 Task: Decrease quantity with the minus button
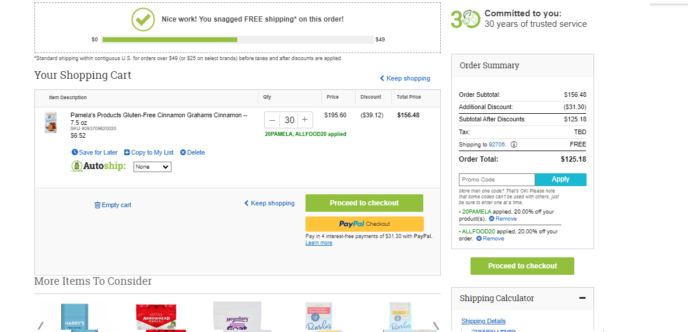(272, 120)
